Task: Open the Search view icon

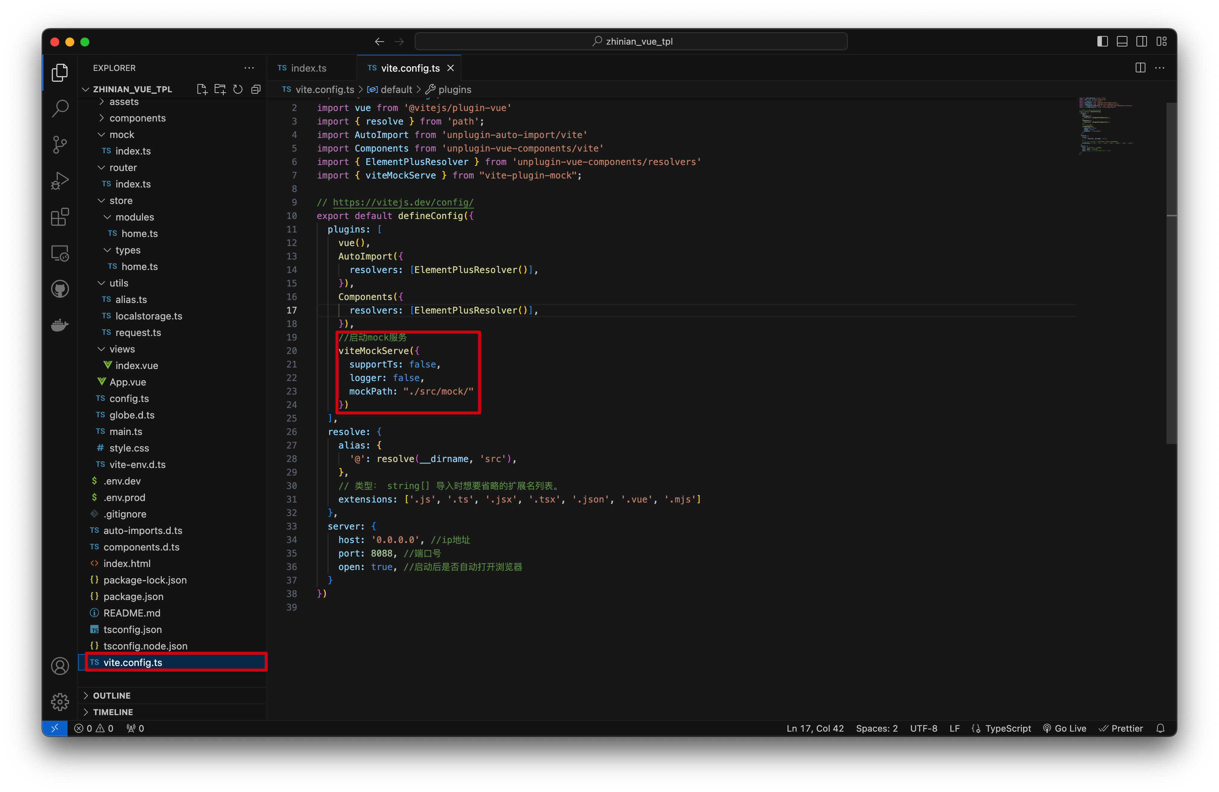Action: 60,108
